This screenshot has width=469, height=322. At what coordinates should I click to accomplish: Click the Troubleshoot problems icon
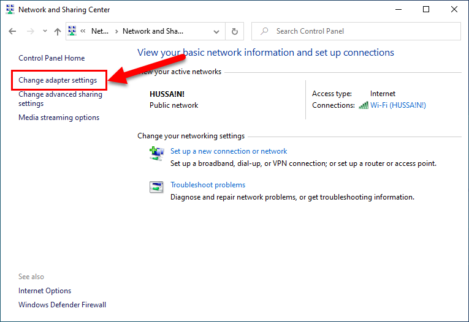(x=156, y=187)
